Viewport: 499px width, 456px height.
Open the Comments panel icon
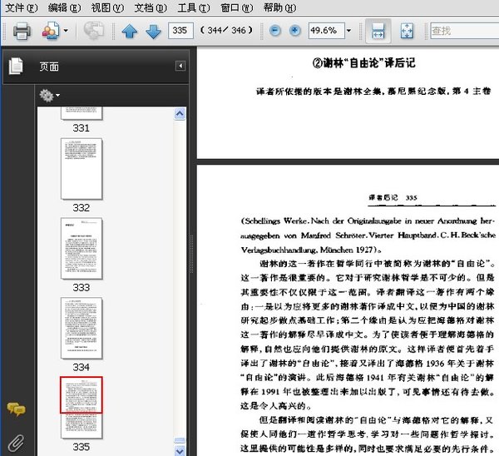pyautogui.click(x=16, y=409)
